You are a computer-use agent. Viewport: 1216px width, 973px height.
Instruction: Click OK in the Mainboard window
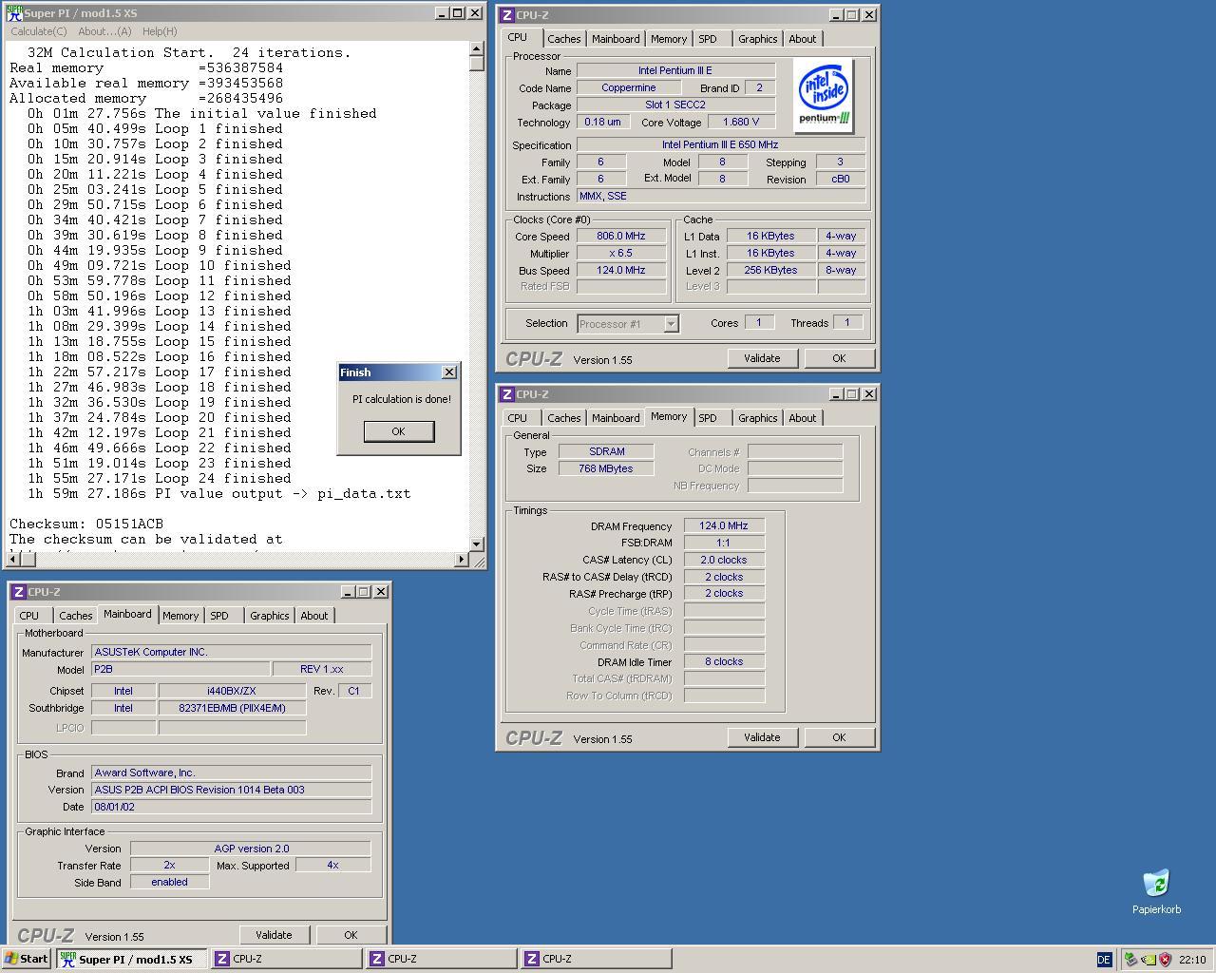point(351,935)
